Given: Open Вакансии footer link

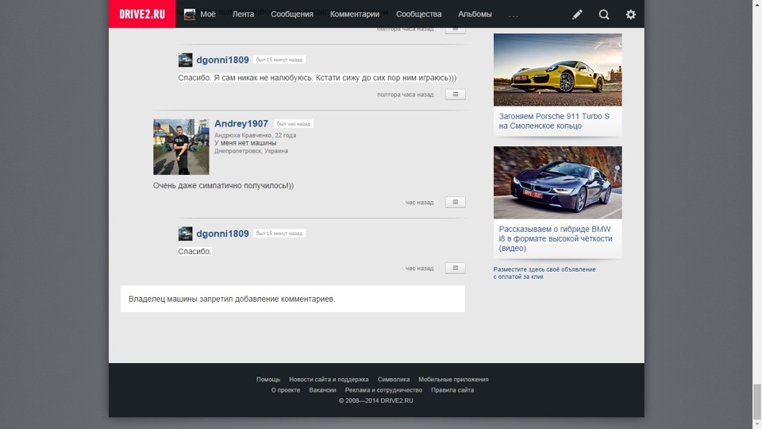Looking at the screenshot, I should [323, 390].
